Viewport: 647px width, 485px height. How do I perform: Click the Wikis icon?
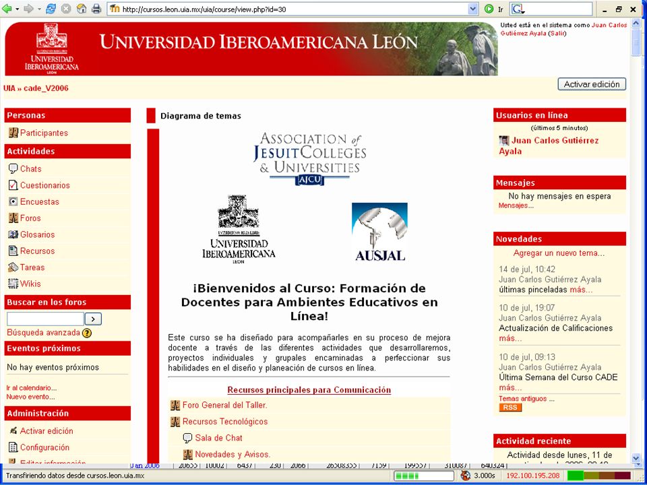(x=13, y=284)
